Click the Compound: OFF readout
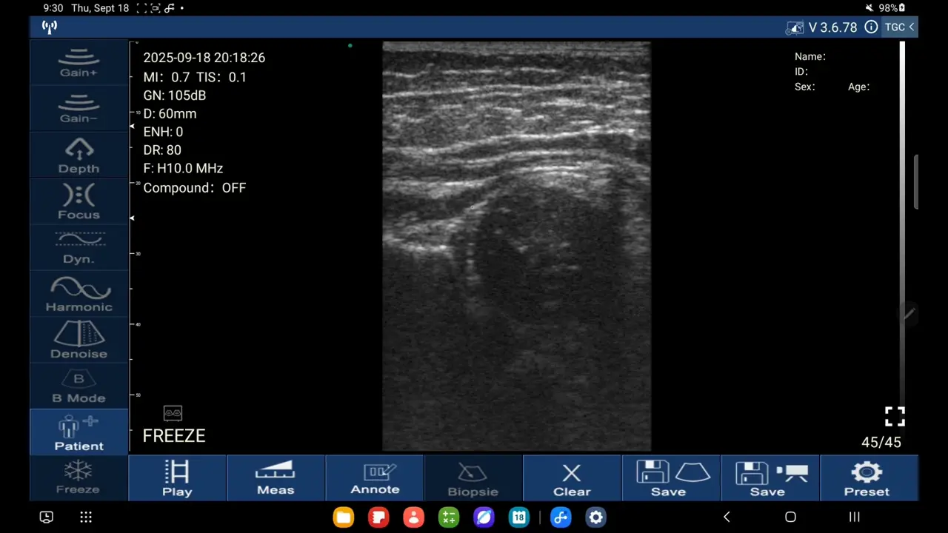Viewport: 948px width, 533px height. (x=195, y=188)
